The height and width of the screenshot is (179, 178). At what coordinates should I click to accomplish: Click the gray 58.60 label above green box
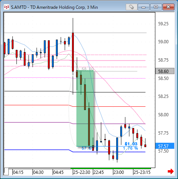point(88,69)
